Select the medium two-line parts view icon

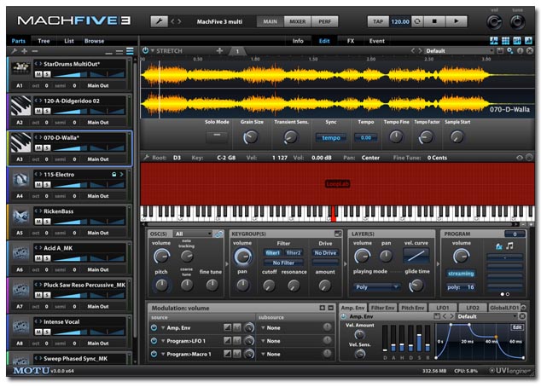coord(119,52)
